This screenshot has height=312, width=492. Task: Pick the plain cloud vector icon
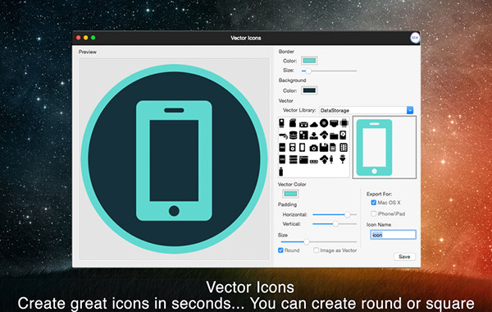pyautogui.click(x=314, y=125)
